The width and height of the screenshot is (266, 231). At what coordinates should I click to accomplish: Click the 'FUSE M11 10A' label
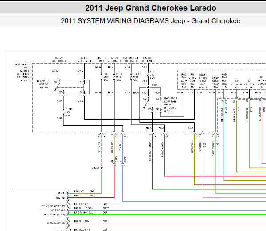click(x=119, y=77)
